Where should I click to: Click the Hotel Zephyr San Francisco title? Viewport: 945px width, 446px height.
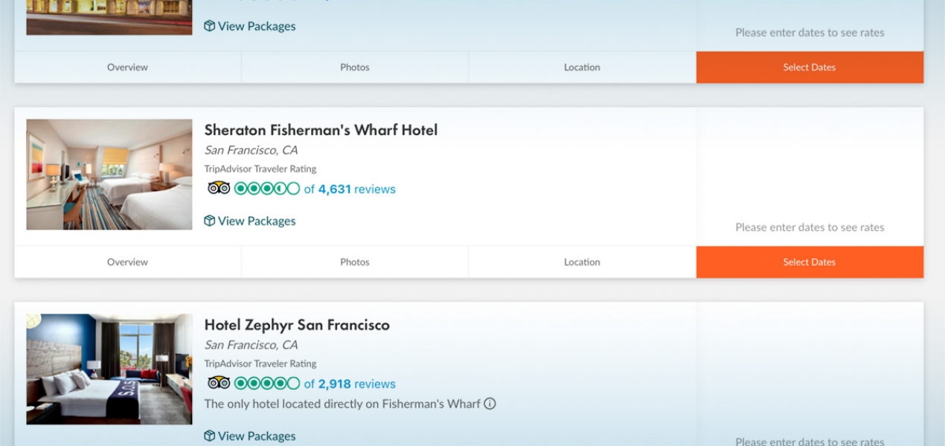point(297,325)
